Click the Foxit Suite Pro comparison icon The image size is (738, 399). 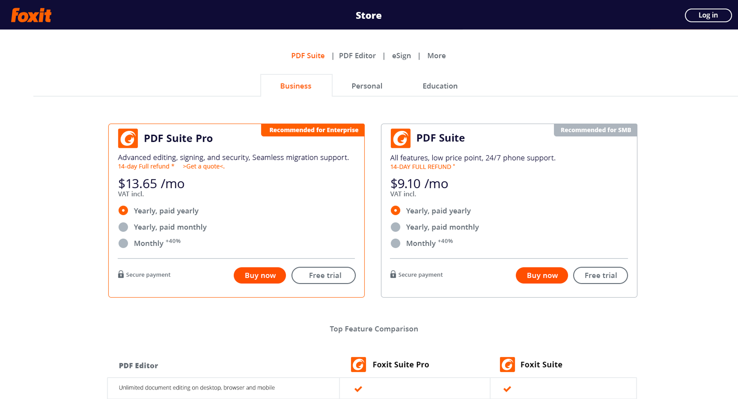358,364
